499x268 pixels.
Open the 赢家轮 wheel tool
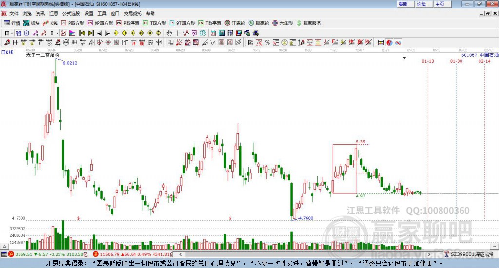pos(259,23)
